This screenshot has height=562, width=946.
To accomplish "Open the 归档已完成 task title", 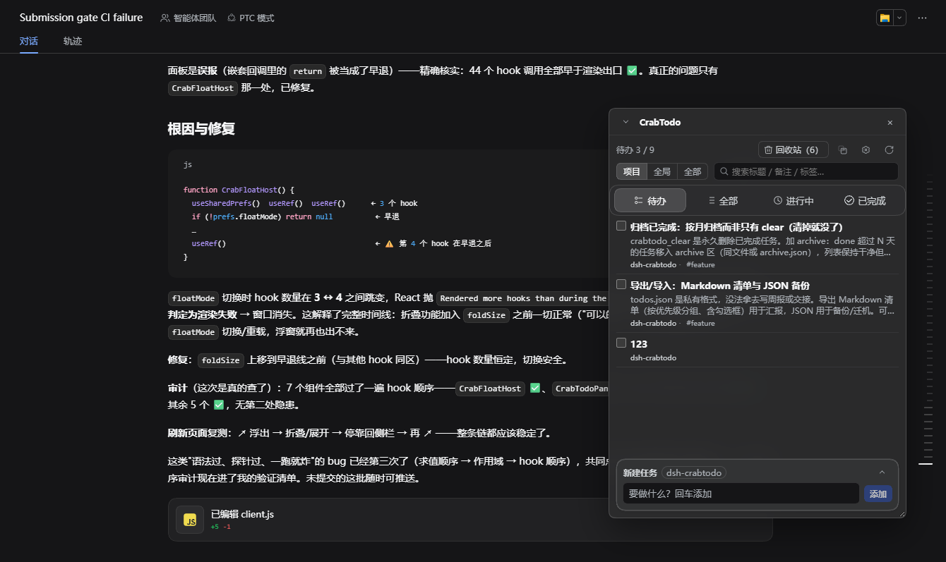I will (736, 227).
